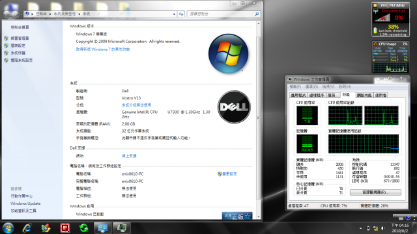Open 檔案(F) menu in Task Manager
The width and height of the screenshot is (417, 234).
click(x=295, y=87)
